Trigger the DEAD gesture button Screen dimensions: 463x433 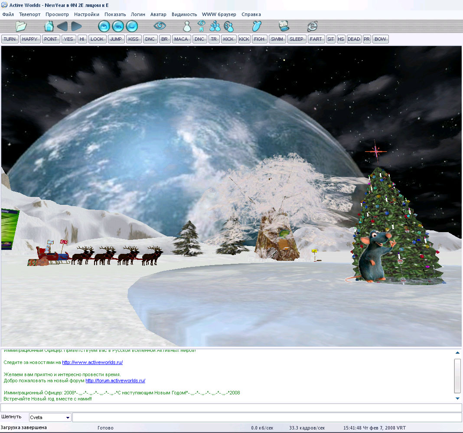click(x=354, y=39)
